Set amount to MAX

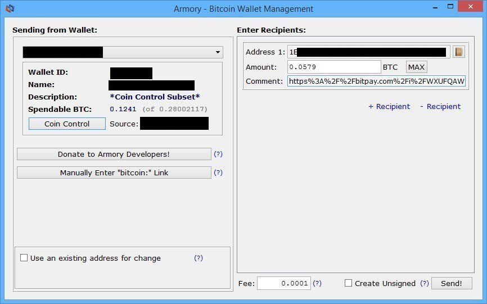417,67
